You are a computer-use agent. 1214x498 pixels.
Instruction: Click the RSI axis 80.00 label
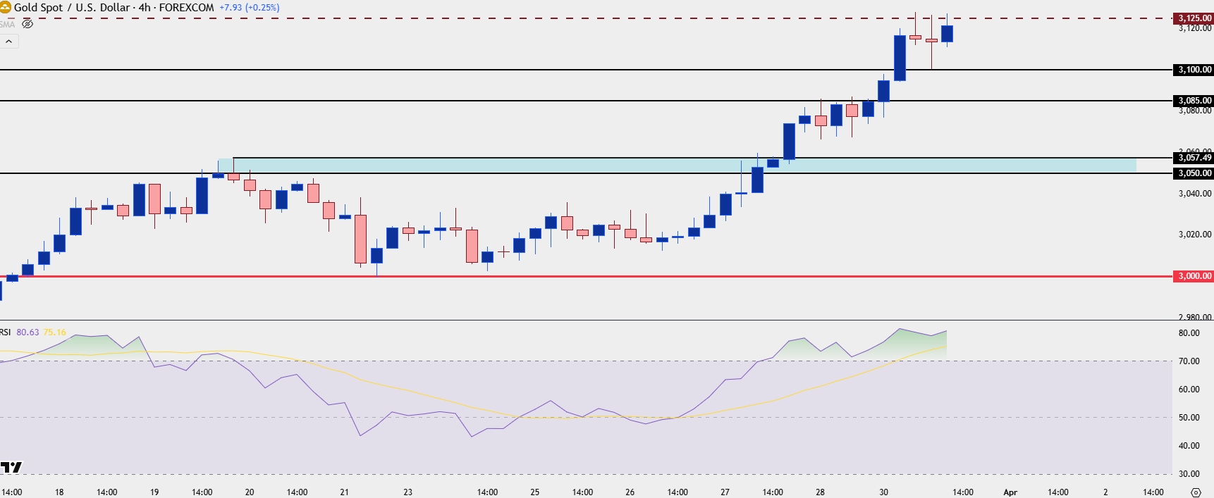[1189, 333]
